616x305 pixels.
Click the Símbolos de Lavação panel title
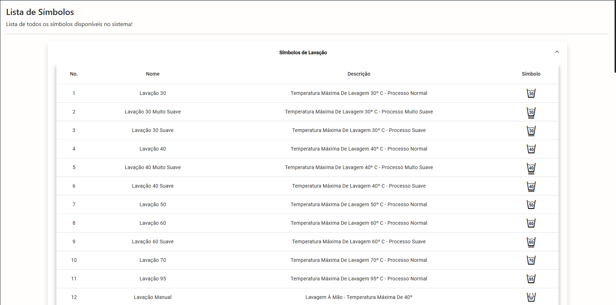pyautogui.click(x=303, y=52)
